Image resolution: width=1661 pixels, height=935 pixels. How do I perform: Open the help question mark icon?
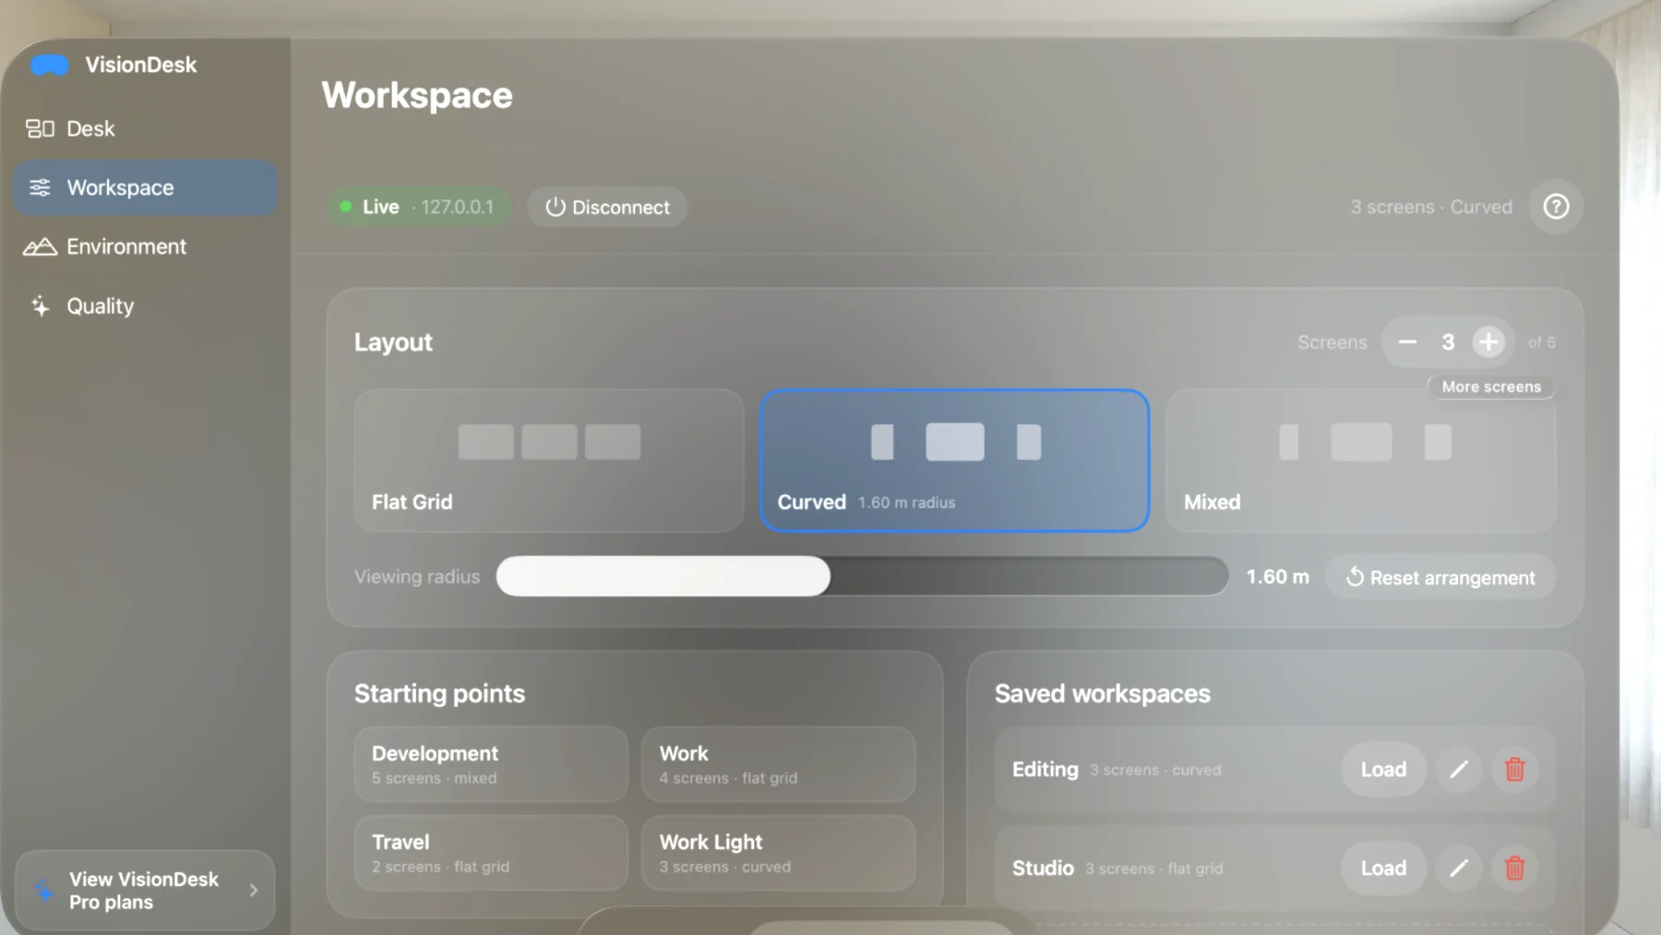coord(1556,207)
